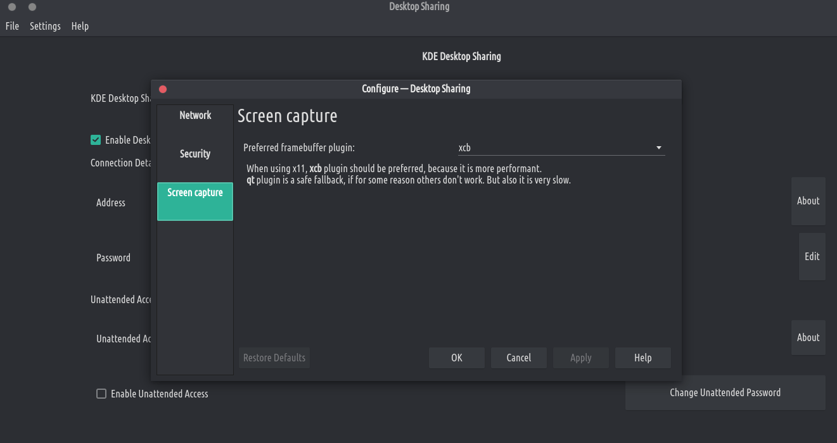This screenshot has width=837, height=443.
Task: Uncheck the Enable Desktop Sharing checkbox
Action: (x=96, y=140)
